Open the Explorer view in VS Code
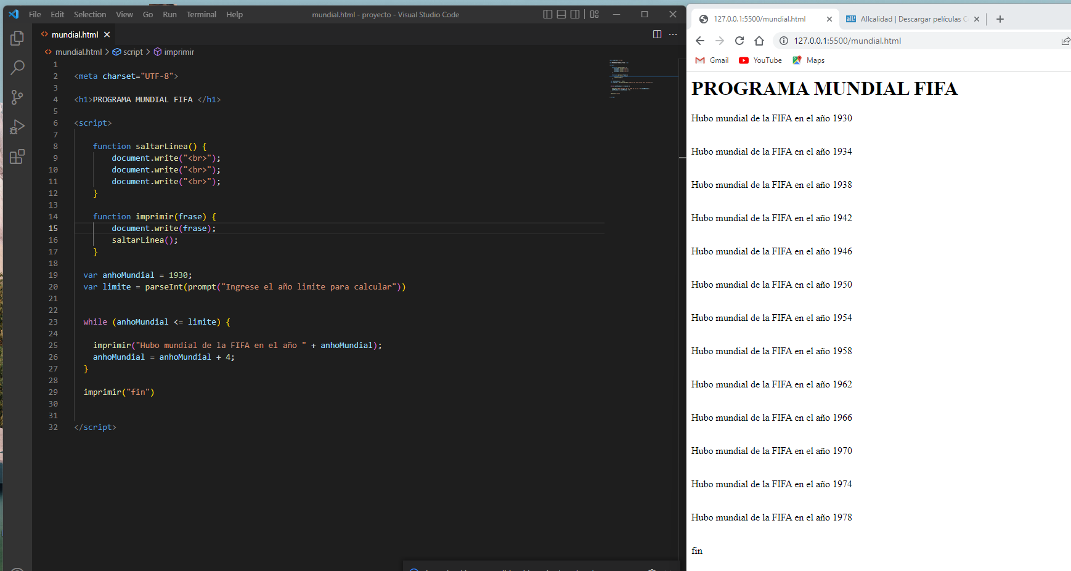The height and width of the screenshot is (571, 1071). (17, 38)
